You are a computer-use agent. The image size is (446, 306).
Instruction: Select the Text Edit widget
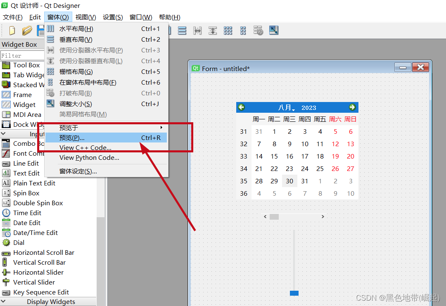(x=26, y=173)
